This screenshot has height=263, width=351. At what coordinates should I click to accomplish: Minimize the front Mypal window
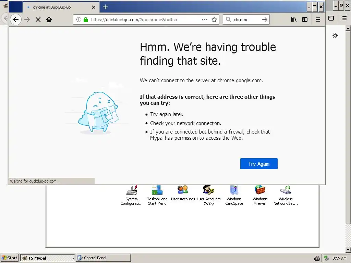tap(309, 7)
